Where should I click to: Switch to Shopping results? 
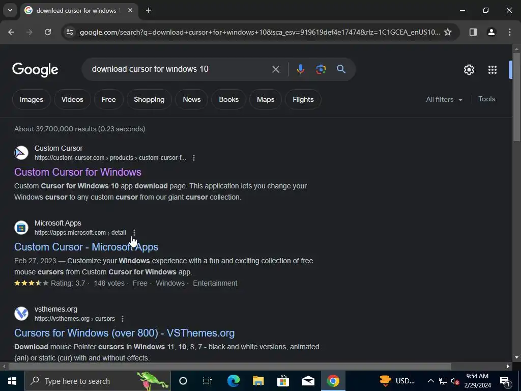tap(149, 99)
